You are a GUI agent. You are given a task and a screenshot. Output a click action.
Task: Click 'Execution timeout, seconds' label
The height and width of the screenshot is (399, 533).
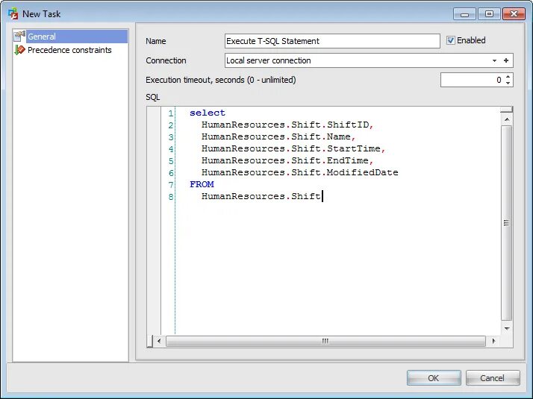(221, 80)
